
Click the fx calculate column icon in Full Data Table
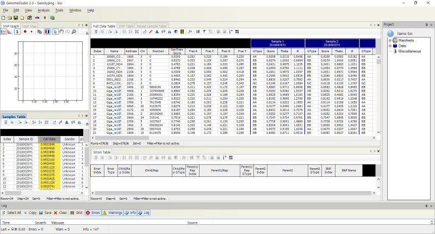(190, 32)
